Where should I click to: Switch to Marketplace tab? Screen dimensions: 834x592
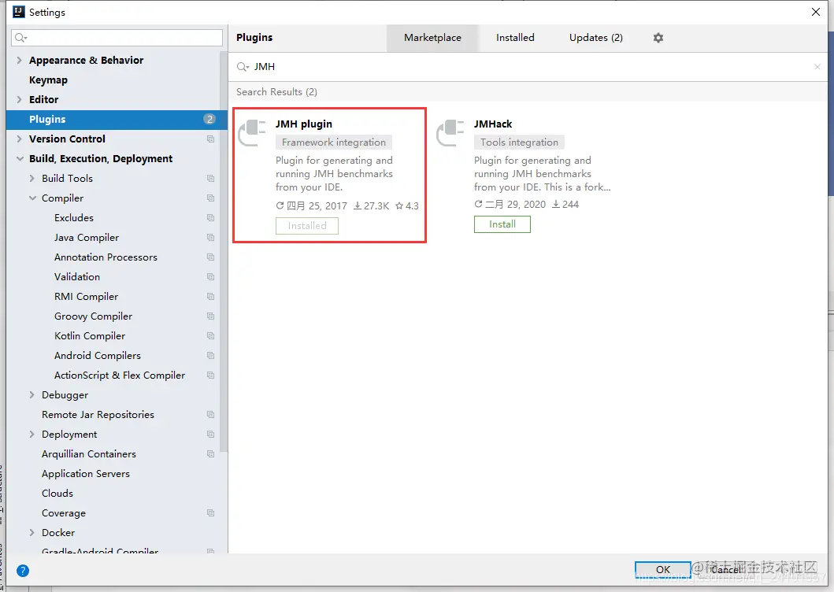(432, 38)
